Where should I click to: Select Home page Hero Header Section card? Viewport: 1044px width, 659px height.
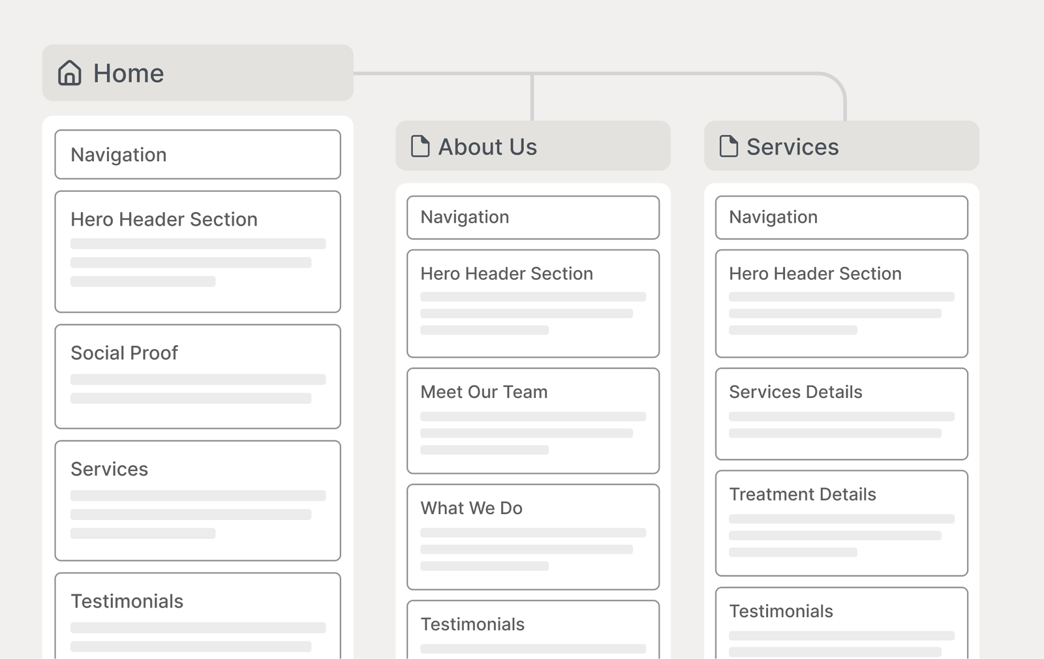pyautogui.click(x=197, y=252)
